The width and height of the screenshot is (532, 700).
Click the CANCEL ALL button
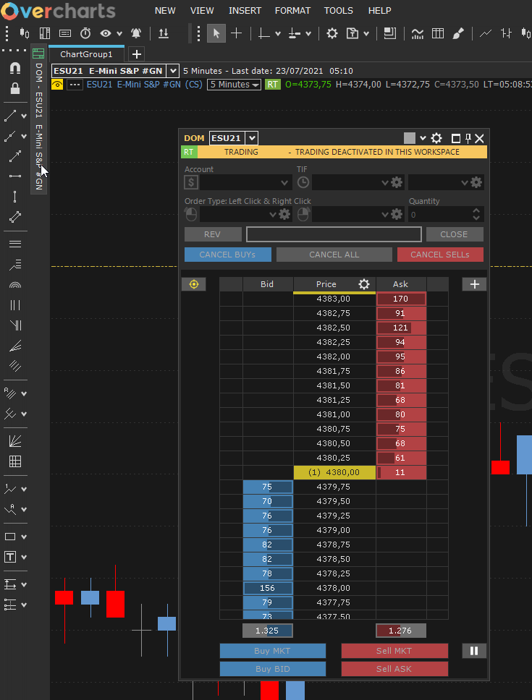click(x=334, y=255)
